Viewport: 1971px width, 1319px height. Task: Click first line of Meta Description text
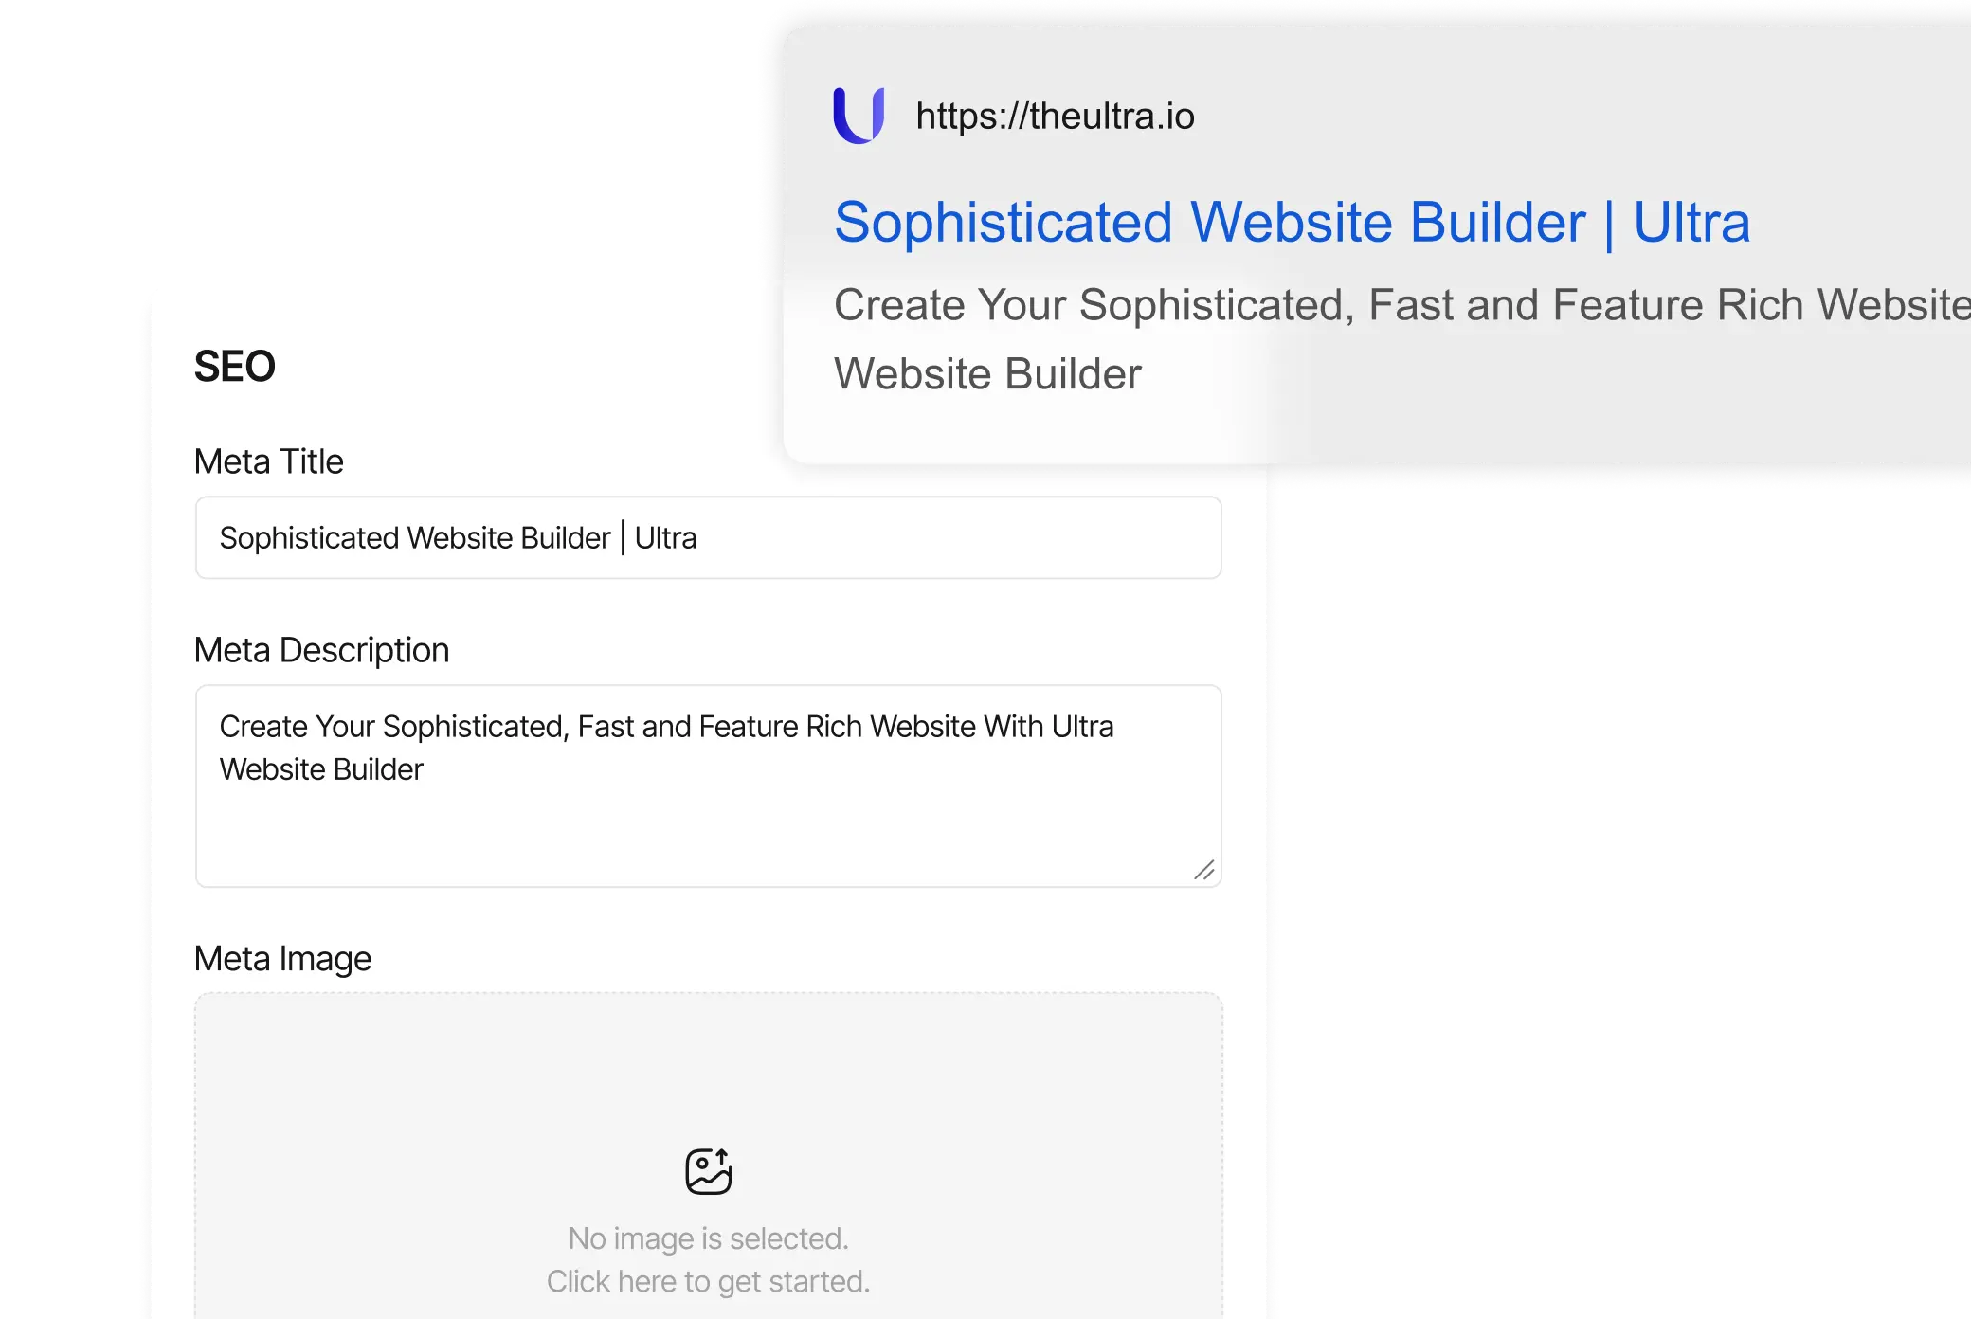[666, 727]
